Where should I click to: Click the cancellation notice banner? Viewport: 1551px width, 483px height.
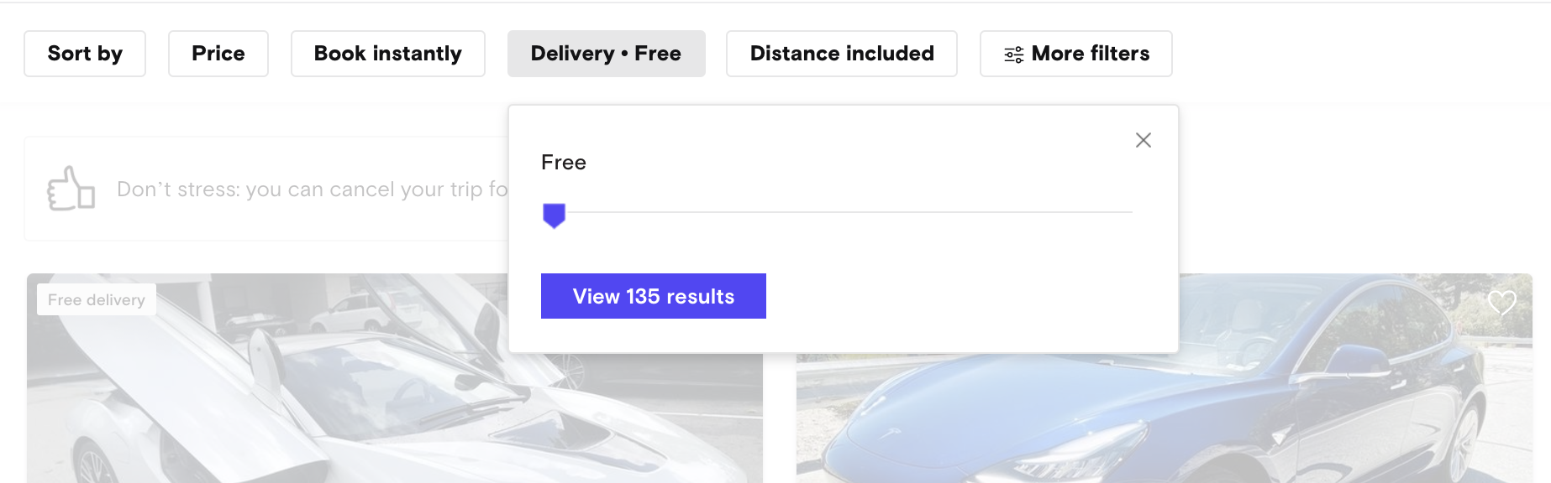(x=294, y=189)
